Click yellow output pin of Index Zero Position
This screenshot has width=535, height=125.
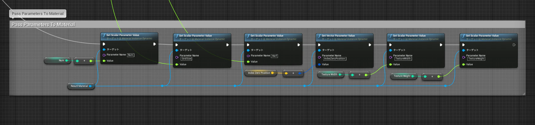click(272, 73)
